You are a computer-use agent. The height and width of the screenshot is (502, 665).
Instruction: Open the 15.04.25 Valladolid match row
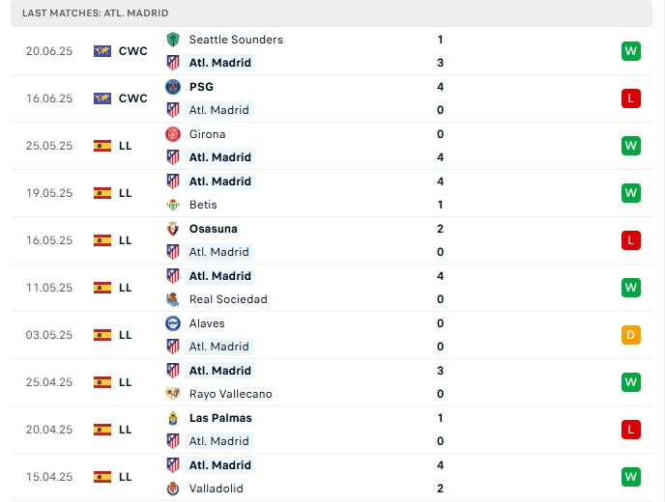[329, 477]
